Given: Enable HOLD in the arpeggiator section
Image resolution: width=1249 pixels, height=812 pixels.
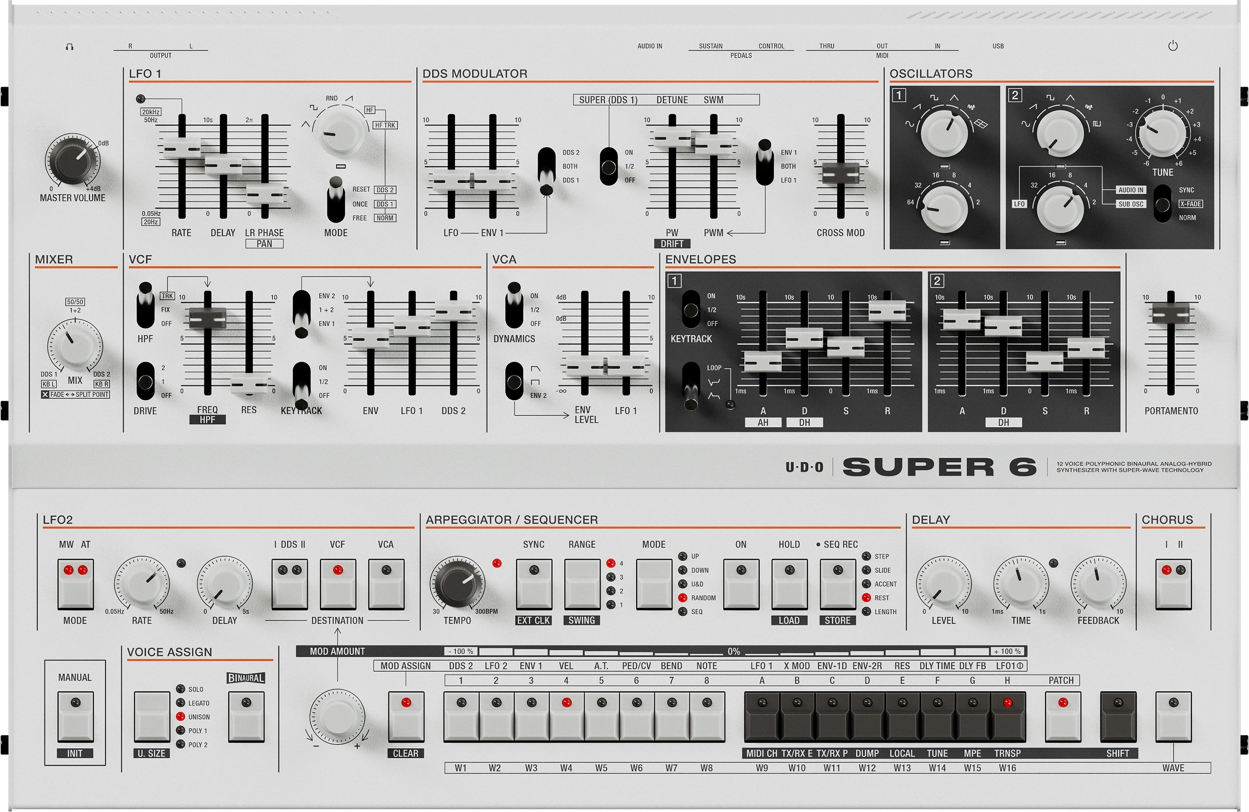Looking at the screenshot, I should pyautogui.click(x=789, y=584).
